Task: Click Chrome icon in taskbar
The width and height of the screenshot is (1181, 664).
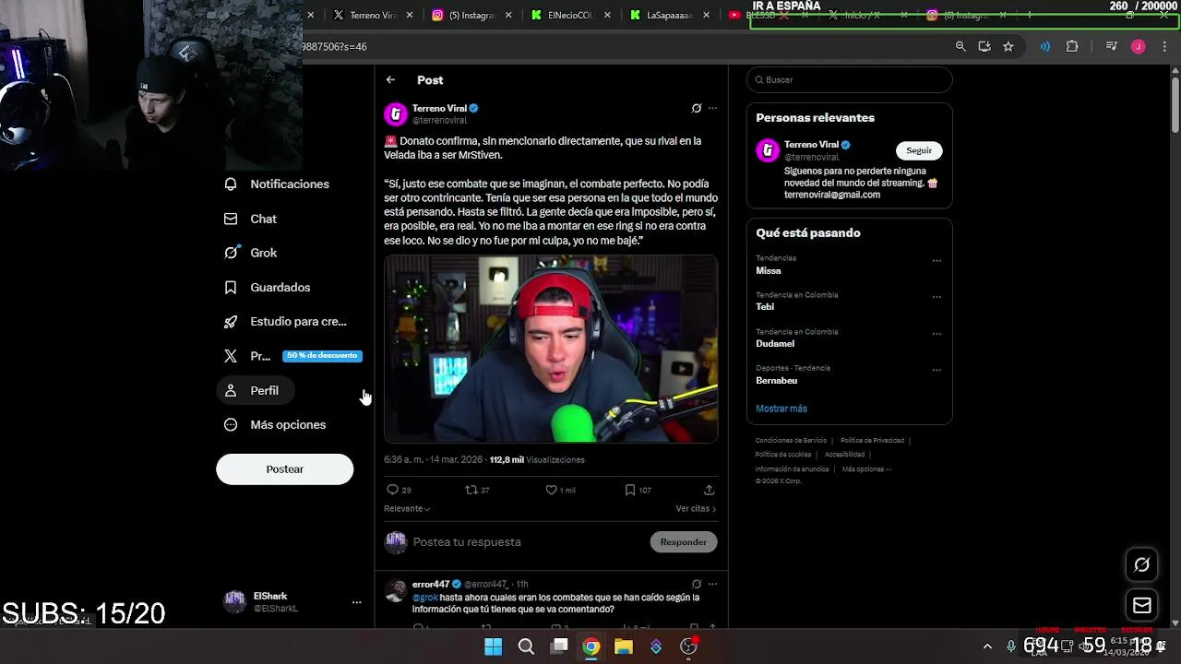Action: [591, 646]
